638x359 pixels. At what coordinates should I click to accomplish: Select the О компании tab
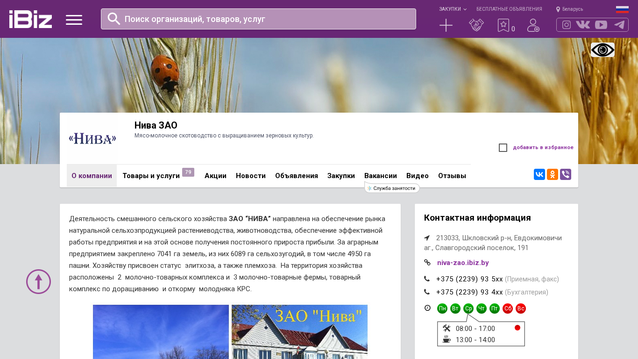92,176
